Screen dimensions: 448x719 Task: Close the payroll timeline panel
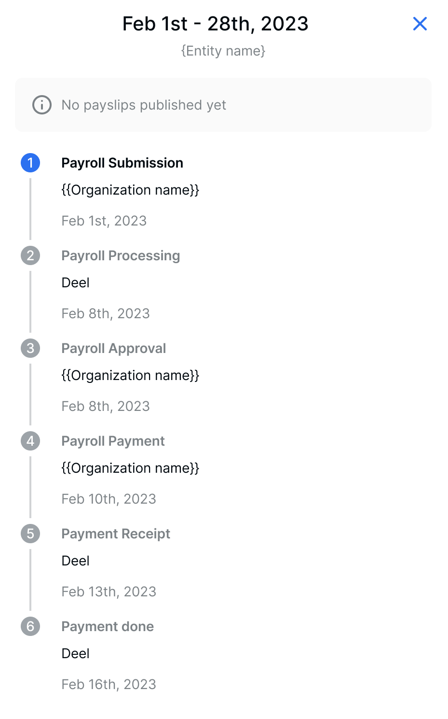click(x=420, y=24)
